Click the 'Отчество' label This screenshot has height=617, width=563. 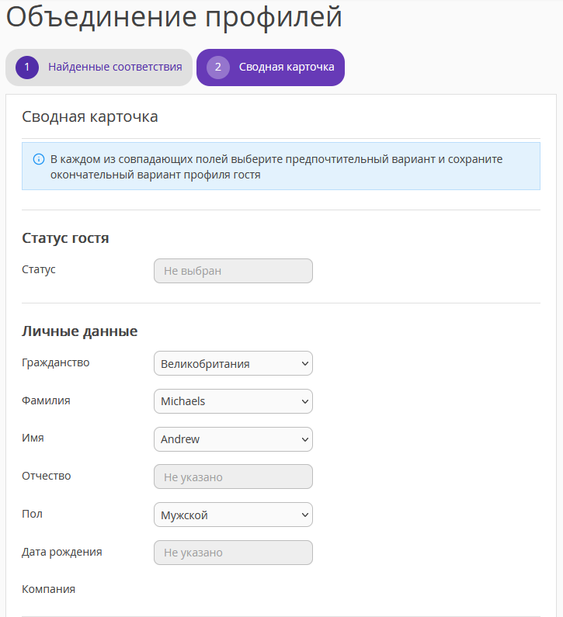click(46, 476)
